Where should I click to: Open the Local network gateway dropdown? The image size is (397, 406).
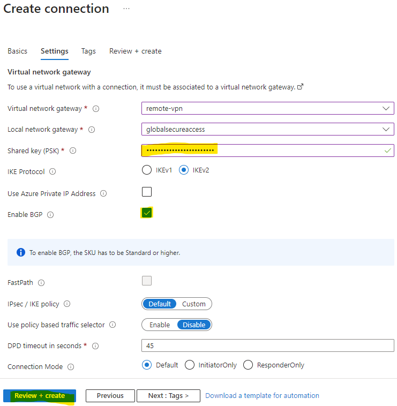coord(267,129)
